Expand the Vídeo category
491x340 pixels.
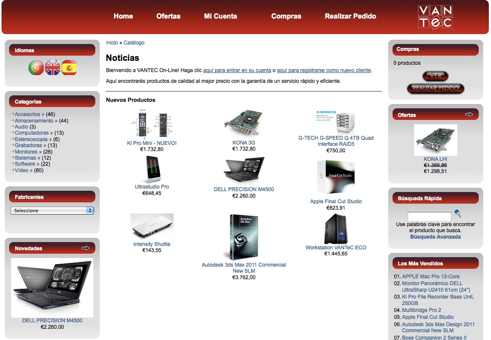point(23,170)
